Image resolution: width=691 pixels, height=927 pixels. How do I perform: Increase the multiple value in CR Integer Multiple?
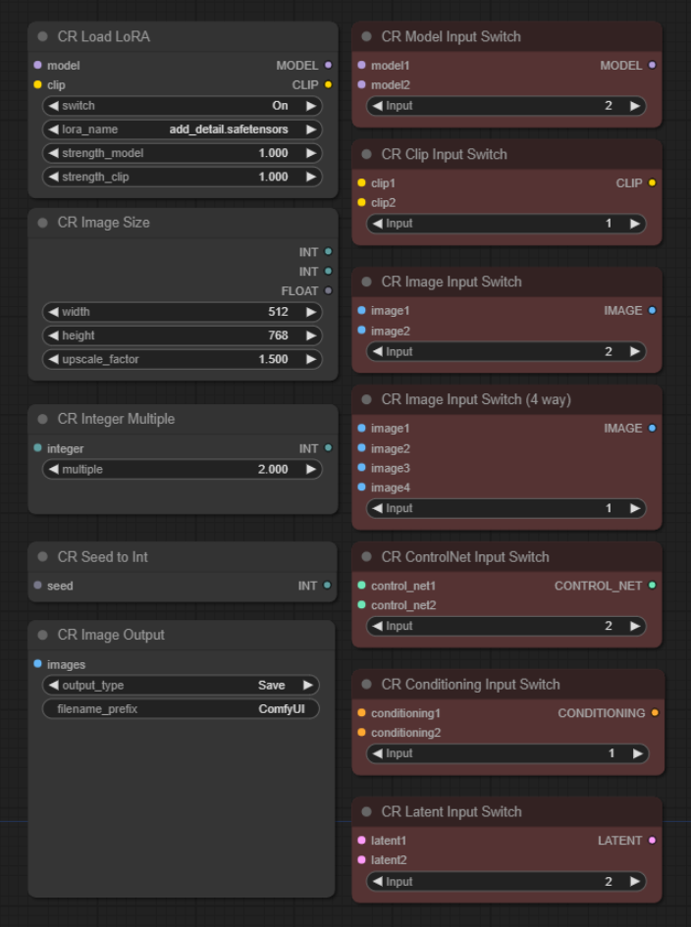[x=310, y=470]
